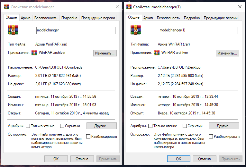The width and height of the screenshot is (246, 167).
Task: Enable "Только чтение" checkbox in modelchanger window
Action: point(28,126)
